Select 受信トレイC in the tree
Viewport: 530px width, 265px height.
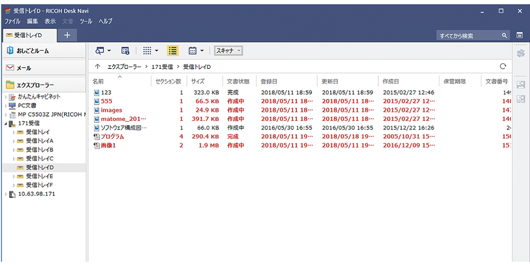40,159
